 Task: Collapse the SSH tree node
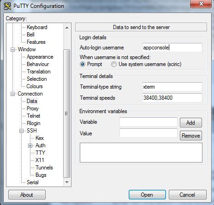click(22, 131)
